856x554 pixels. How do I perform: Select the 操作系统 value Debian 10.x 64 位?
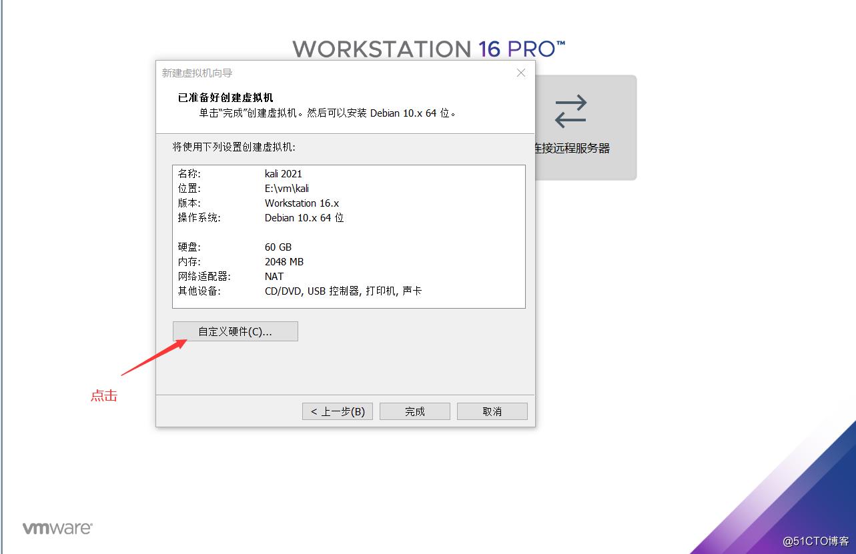pos(304,217)
